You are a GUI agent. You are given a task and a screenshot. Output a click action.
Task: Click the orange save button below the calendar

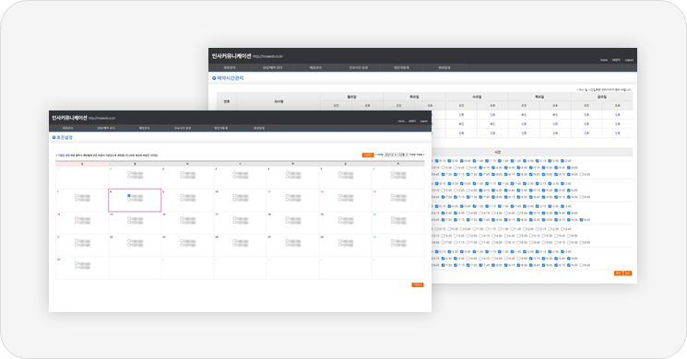click(418, 284)
